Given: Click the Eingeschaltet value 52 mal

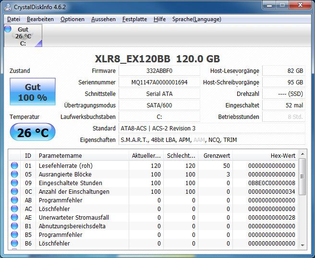Looking at the screenshot, I should pos(284,105).
